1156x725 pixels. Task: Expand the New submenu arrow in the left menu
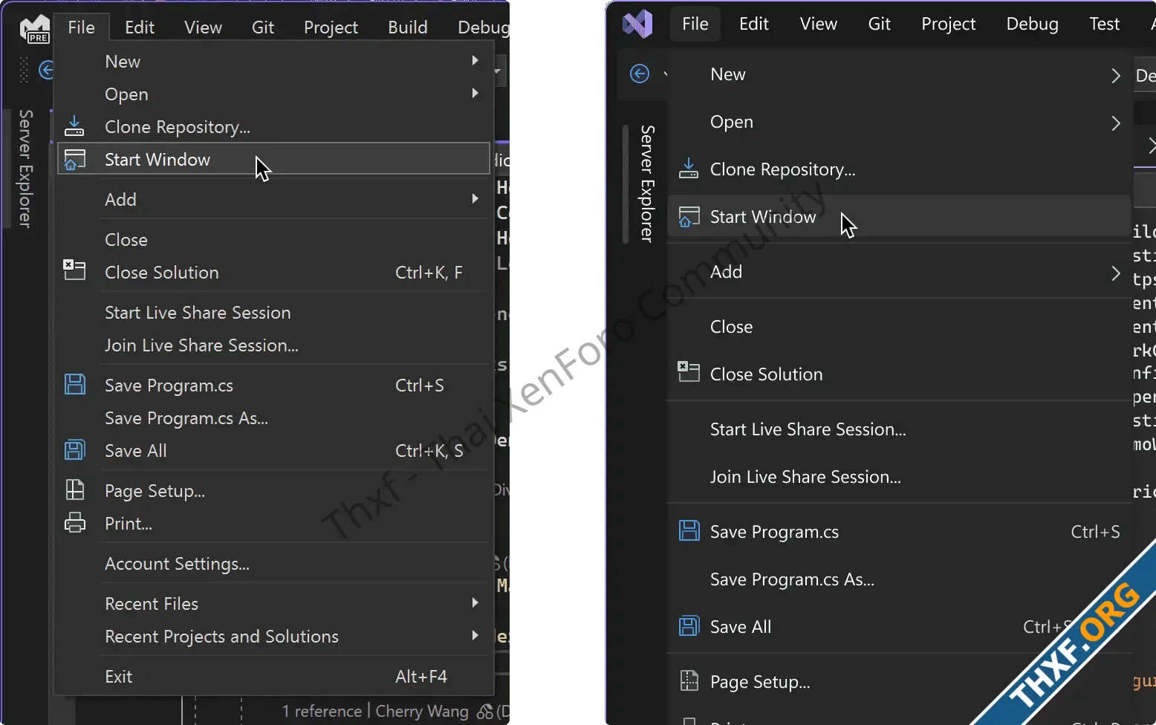click(x=475, y=60)
